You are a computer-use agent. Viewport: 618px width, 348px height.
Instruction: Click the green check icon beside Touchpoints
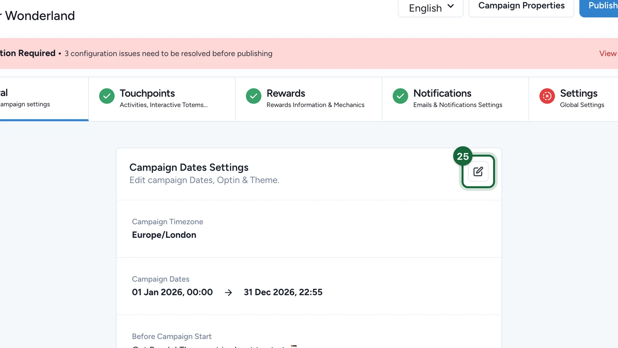(x=107, y=96)
